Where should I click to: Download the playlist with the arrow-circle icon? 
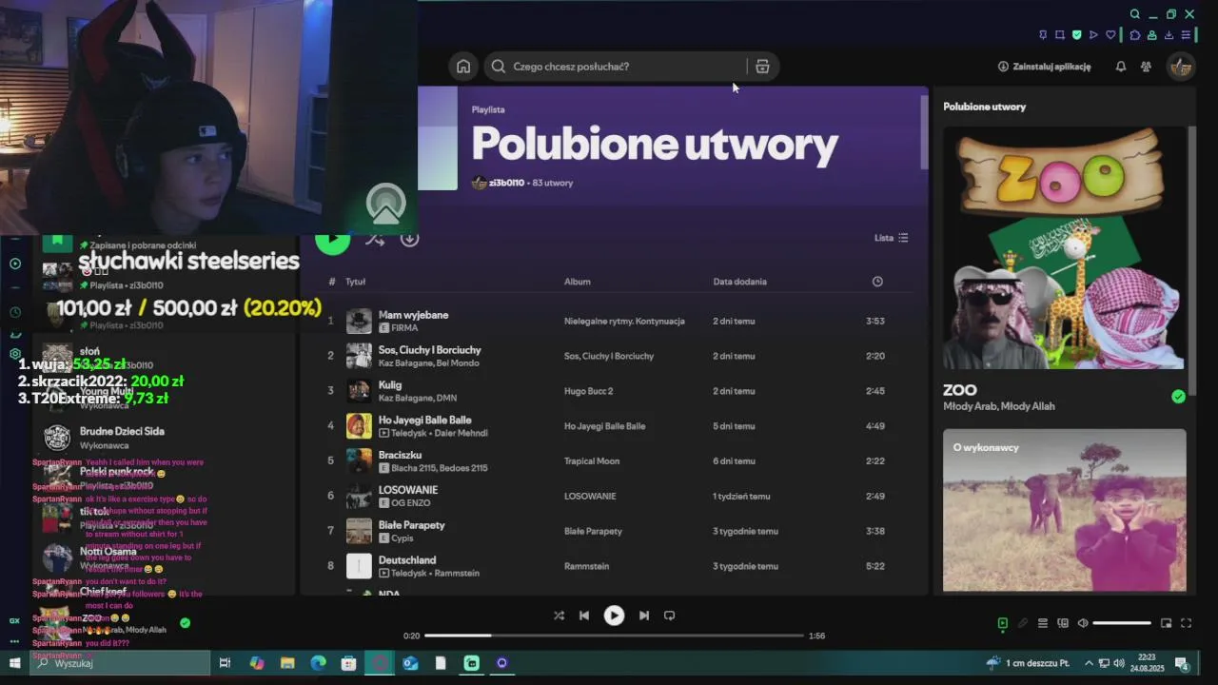[409, 239]
